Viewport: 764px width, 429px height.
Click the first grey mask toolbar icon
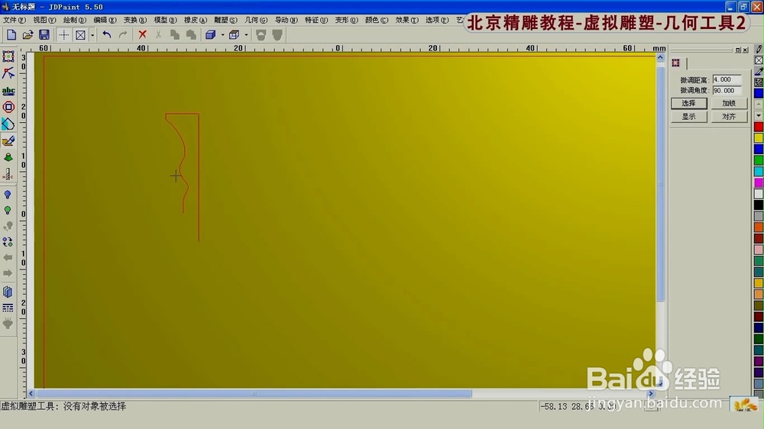pos(261,34)
